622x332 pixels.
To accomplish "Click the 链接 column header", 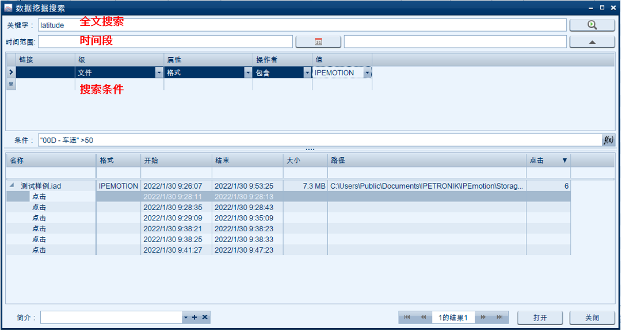I will tap(45, 60).
